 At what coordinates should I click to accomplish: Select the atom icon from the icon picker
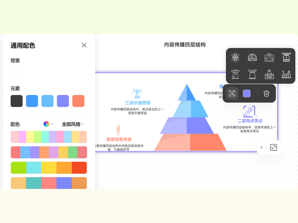235,57
